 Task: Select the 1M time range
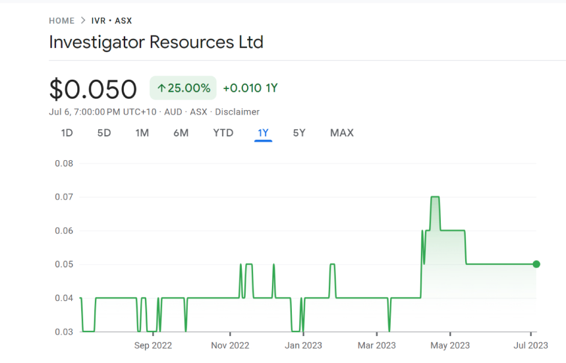pyautogui.click(x=142, y=133)
